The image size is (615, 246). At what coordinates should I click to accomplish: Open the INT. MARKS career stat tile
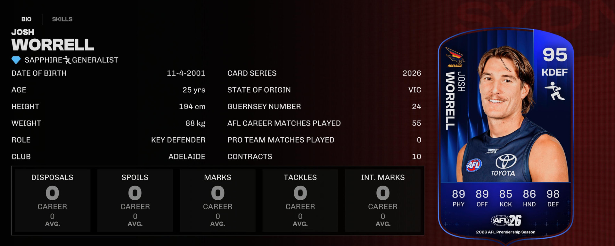click(383, 200)
